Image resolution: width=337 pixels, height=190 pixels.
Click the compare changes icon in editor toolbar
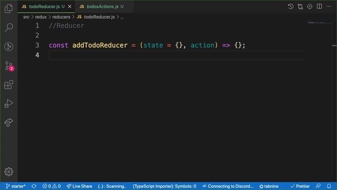click(x=300, y=6)
